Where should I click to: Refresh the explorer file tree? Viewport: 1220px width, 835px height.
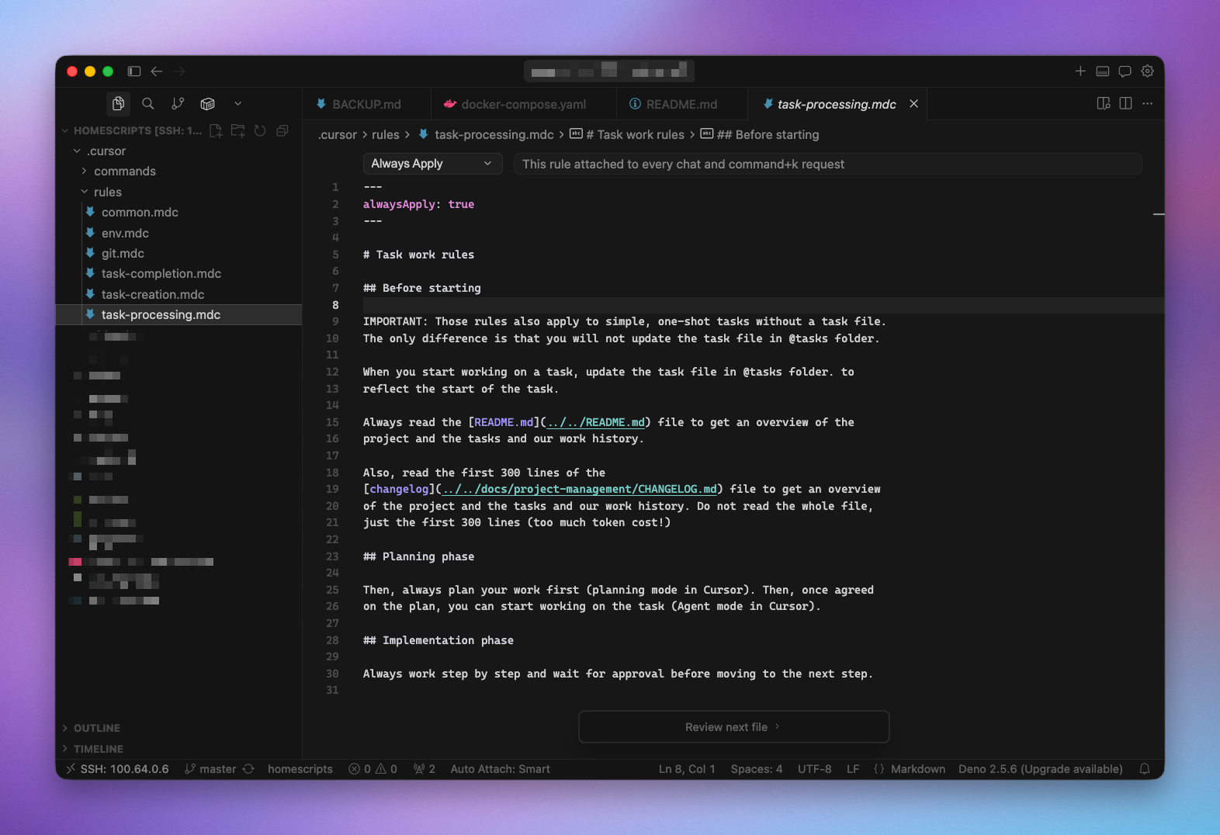[x=260, y=130]
